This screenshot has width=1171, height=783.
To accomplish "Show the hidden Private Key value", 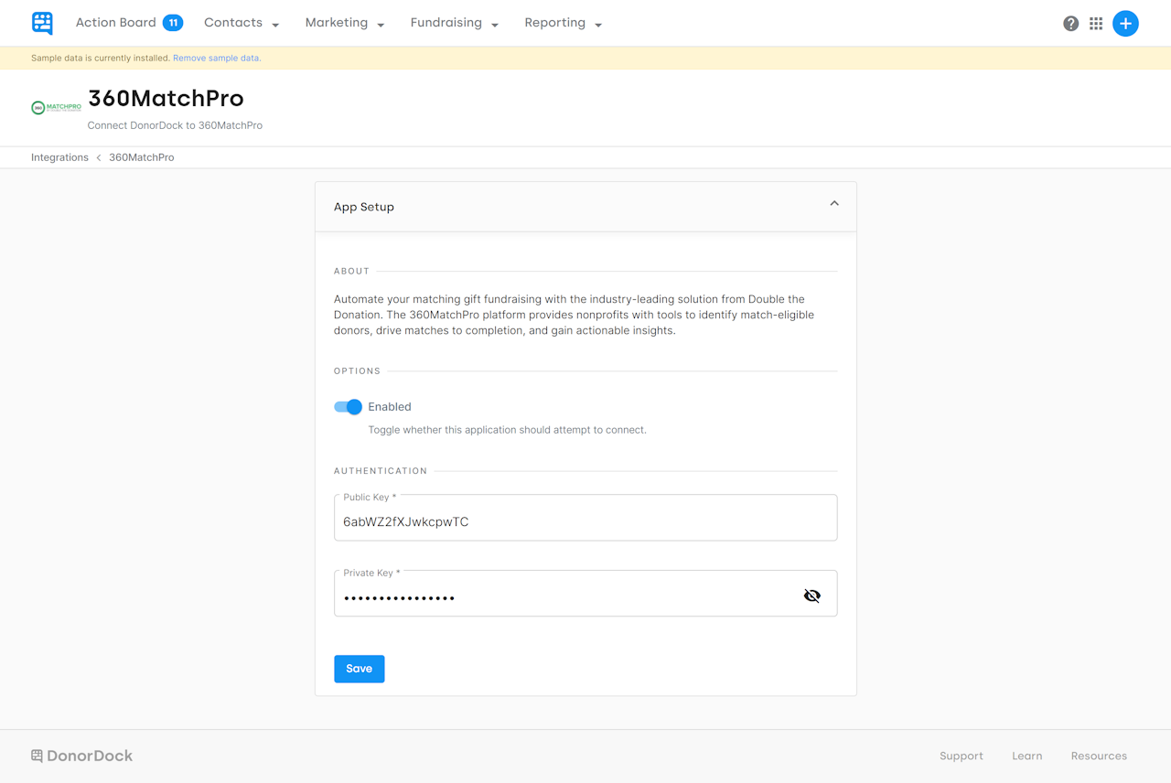I will (811, 595).
